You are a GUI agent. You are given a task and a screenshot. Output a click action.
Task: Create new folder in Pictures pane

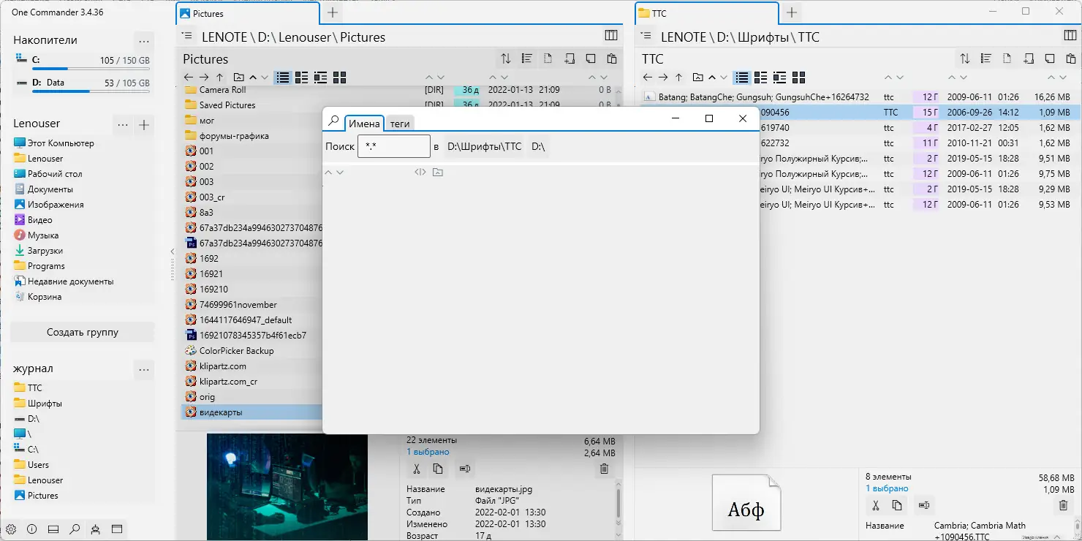pyautogui.click(x=569, y=58)
